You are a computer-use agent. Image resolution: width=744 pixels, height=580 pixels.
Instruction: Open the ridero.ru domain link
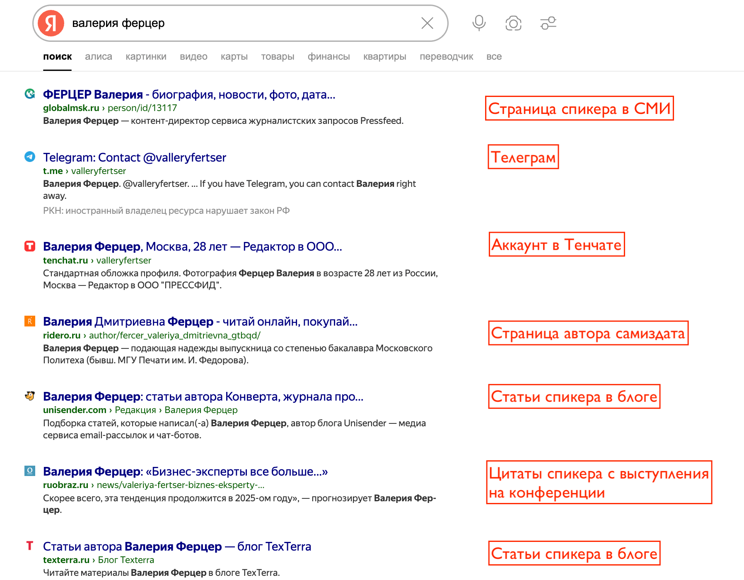click(62, 335)
